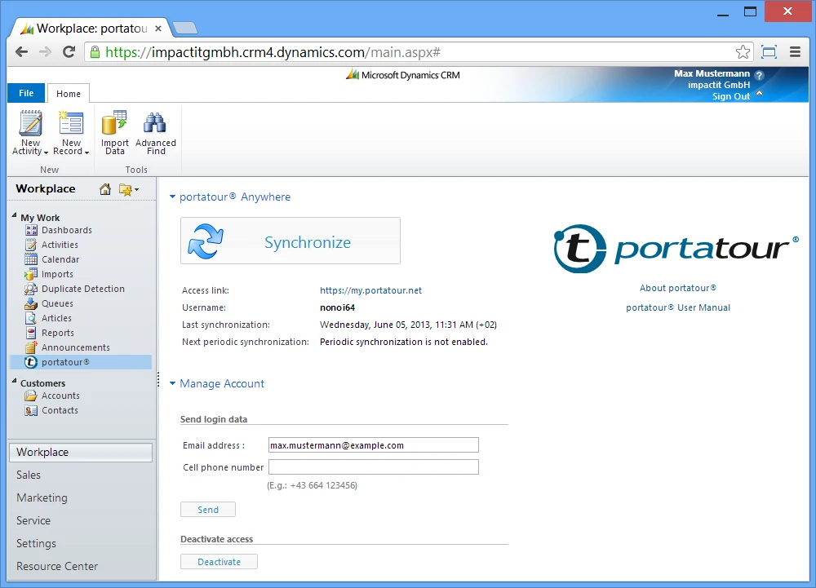Click the Reports icon in sidebar

pos(31,333)
